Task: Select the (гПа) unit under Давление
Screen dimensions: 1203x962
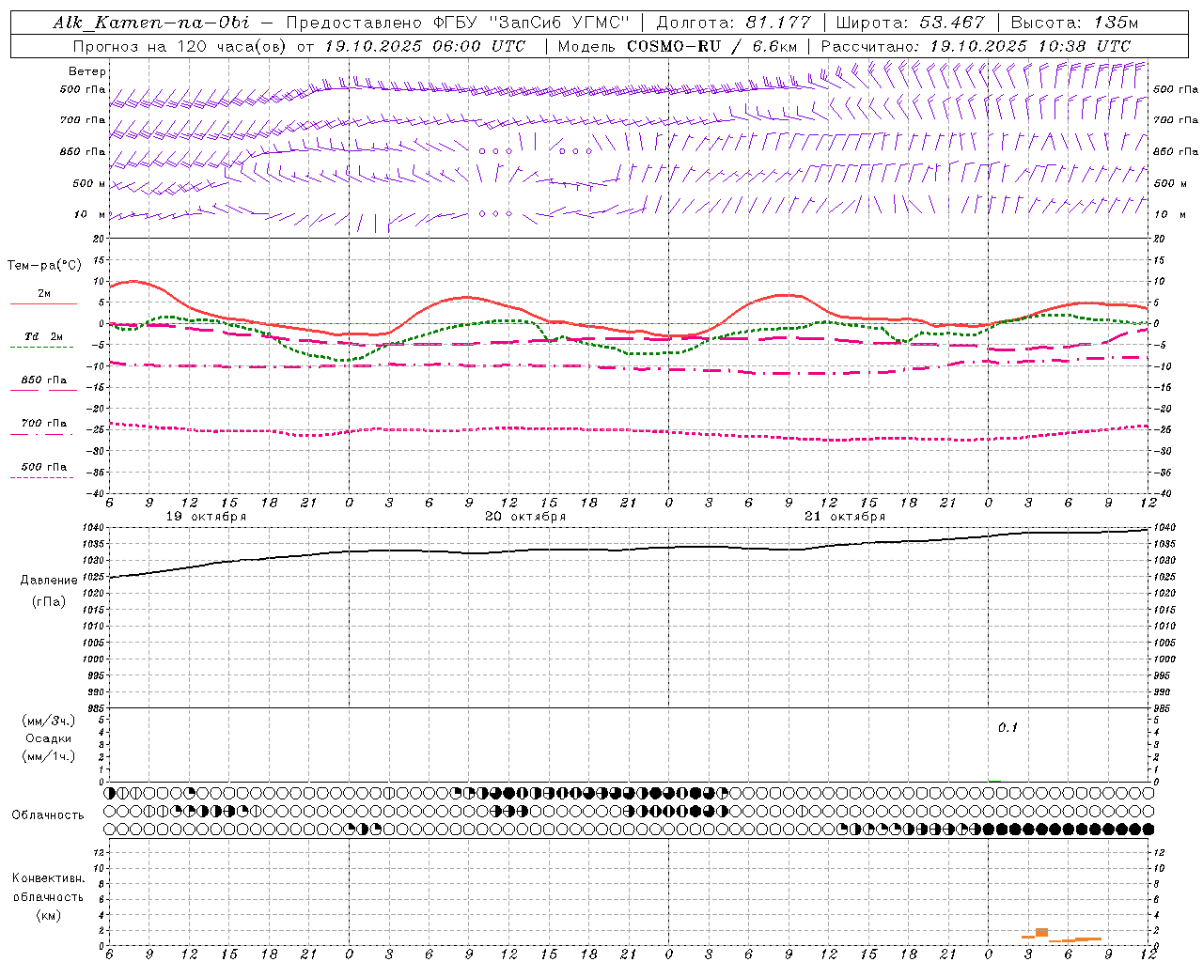Action: (x=49, y=601)
